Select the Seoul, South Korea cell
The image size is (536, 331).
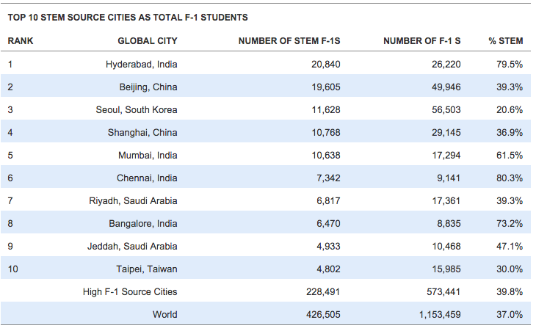pos(137,109)
